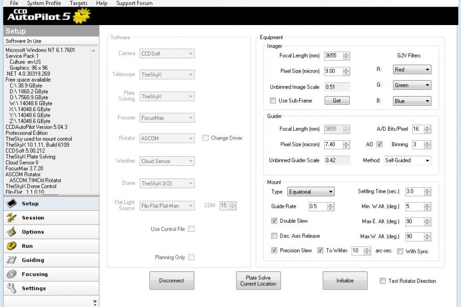The image size is (461, 307).
Task: Open the guider Method dropdown
Action: coord(407,160)
